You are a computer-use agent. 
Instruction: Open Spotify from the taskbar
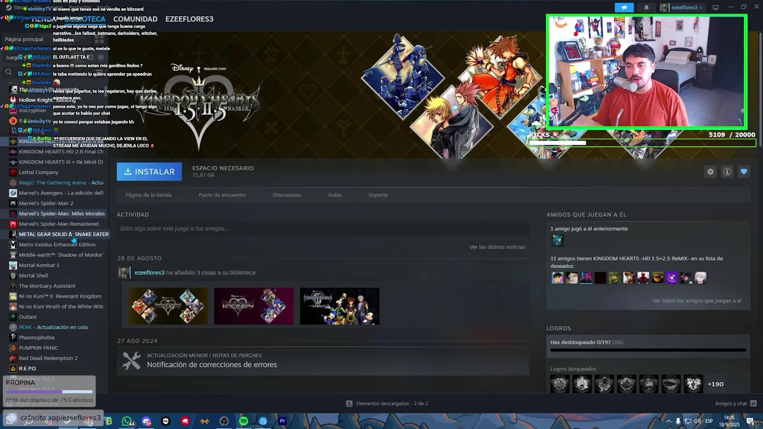(243, 421)
